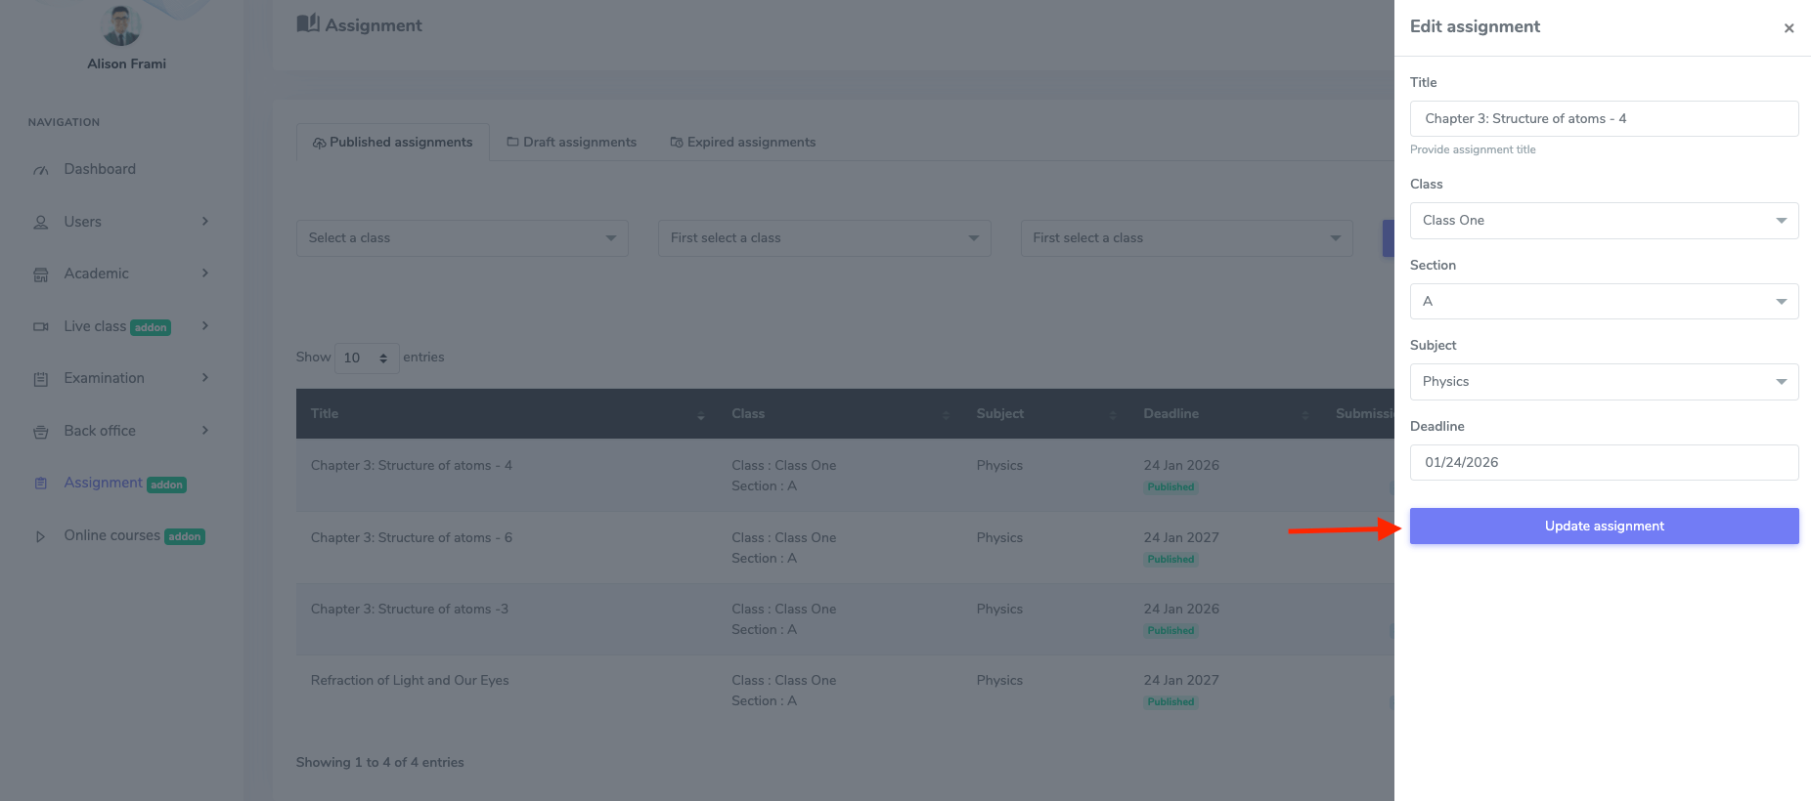Click the Update assignment button
Screen dimensions: 1811x801
pos(1604,527)
